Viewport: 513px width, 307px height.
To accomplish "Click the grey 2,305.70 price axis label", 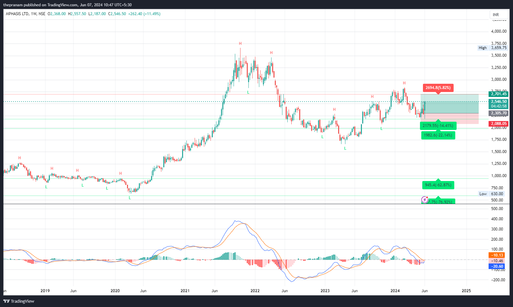I will coord(498,113).
